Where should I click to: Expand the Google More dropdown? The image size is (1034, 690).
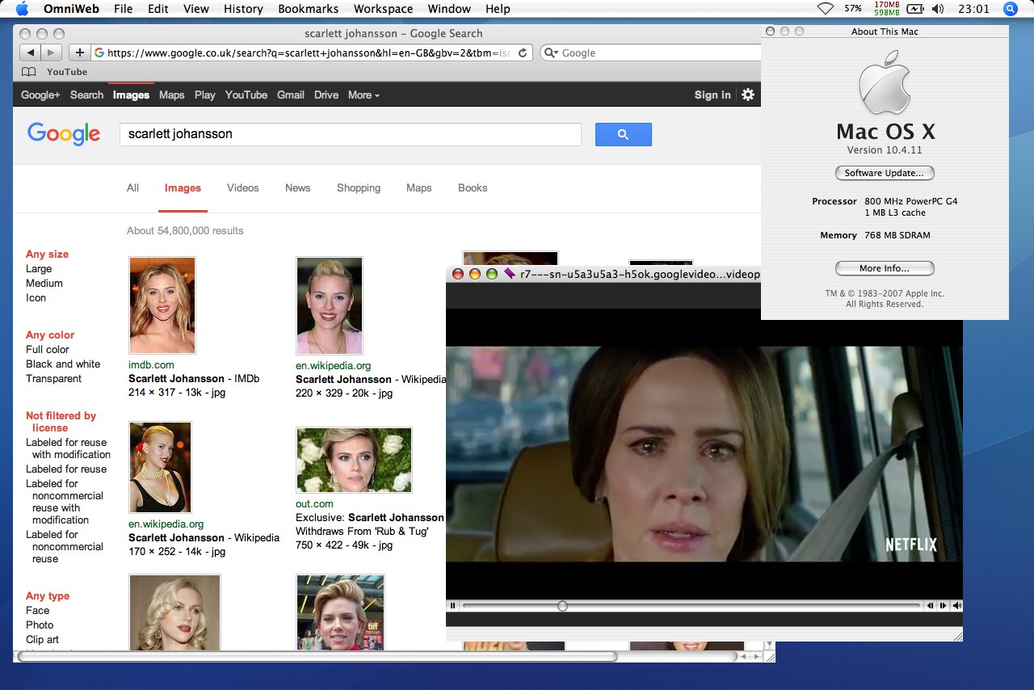(364, 95)
